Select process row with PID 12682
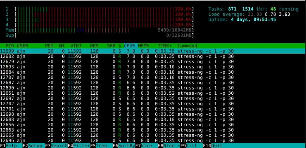306x148 pixels. click(152, 56)
